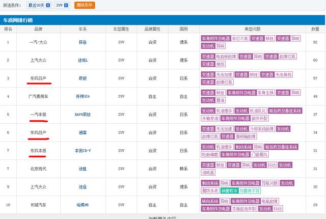The width and height of the screenshot is (326, 219).
Task: Open the 奇骏 car series link
Action: pyautogui.click(x=82, y=78)
